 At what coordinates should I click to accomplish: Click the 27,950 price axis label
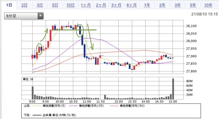(191, 49)
